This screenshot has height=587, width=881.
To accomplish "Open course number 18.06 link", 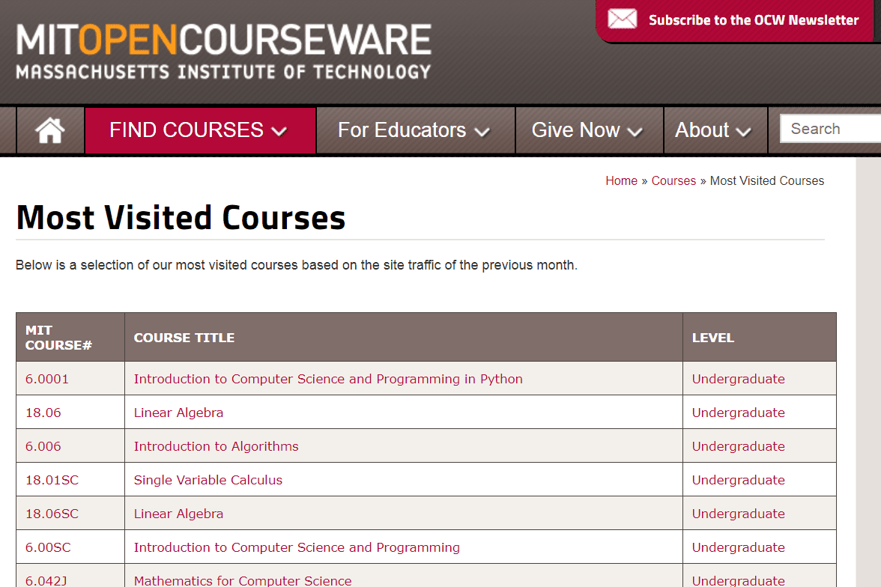I will coord(43,413).
